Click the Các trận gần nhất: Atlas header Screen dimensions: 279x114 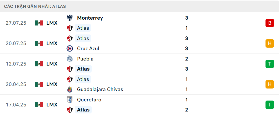(35, 6)
